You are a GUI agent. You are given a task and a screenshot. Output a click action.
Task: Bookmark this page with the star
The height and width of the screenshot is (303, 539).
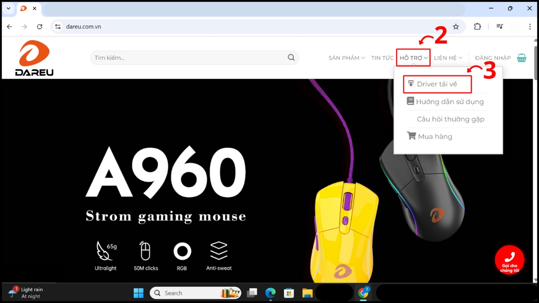[456, 26]
